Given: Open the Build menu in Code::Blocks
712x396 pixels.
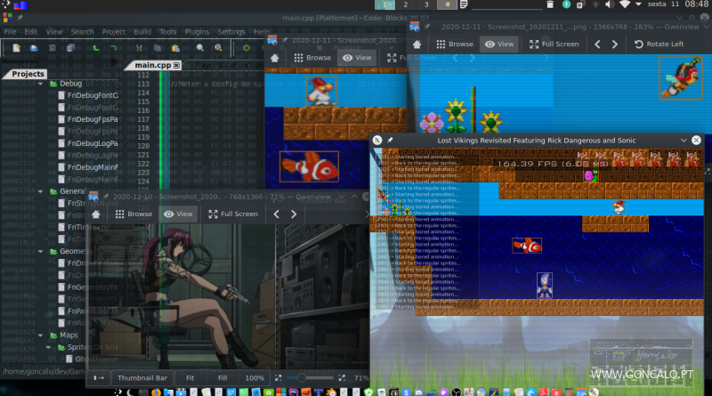Looking at the screenshot, I should click(x=142, y=32).
